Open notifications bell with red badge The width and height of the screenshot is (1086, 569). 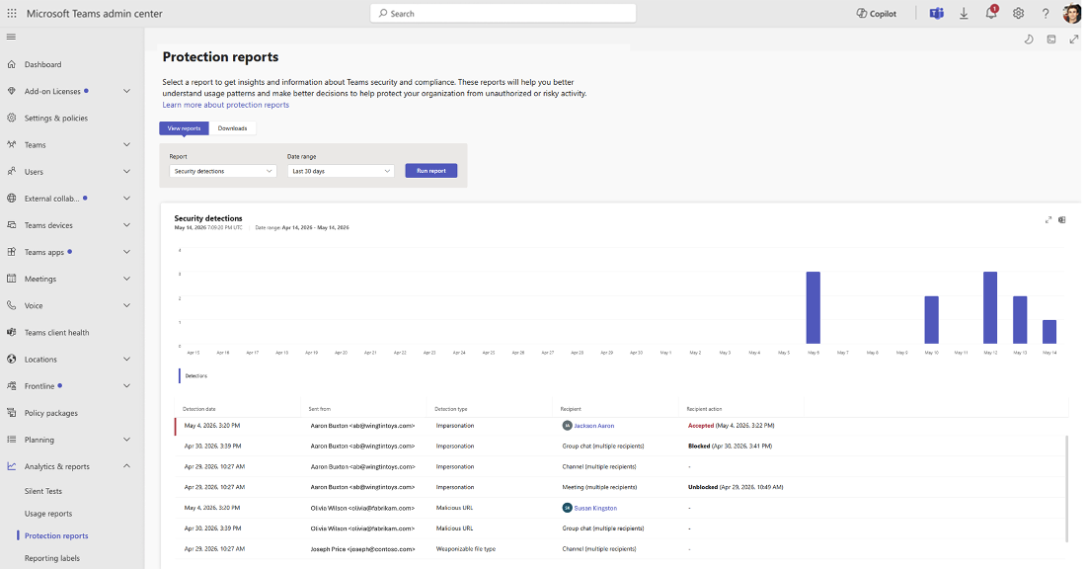(991, 13)
